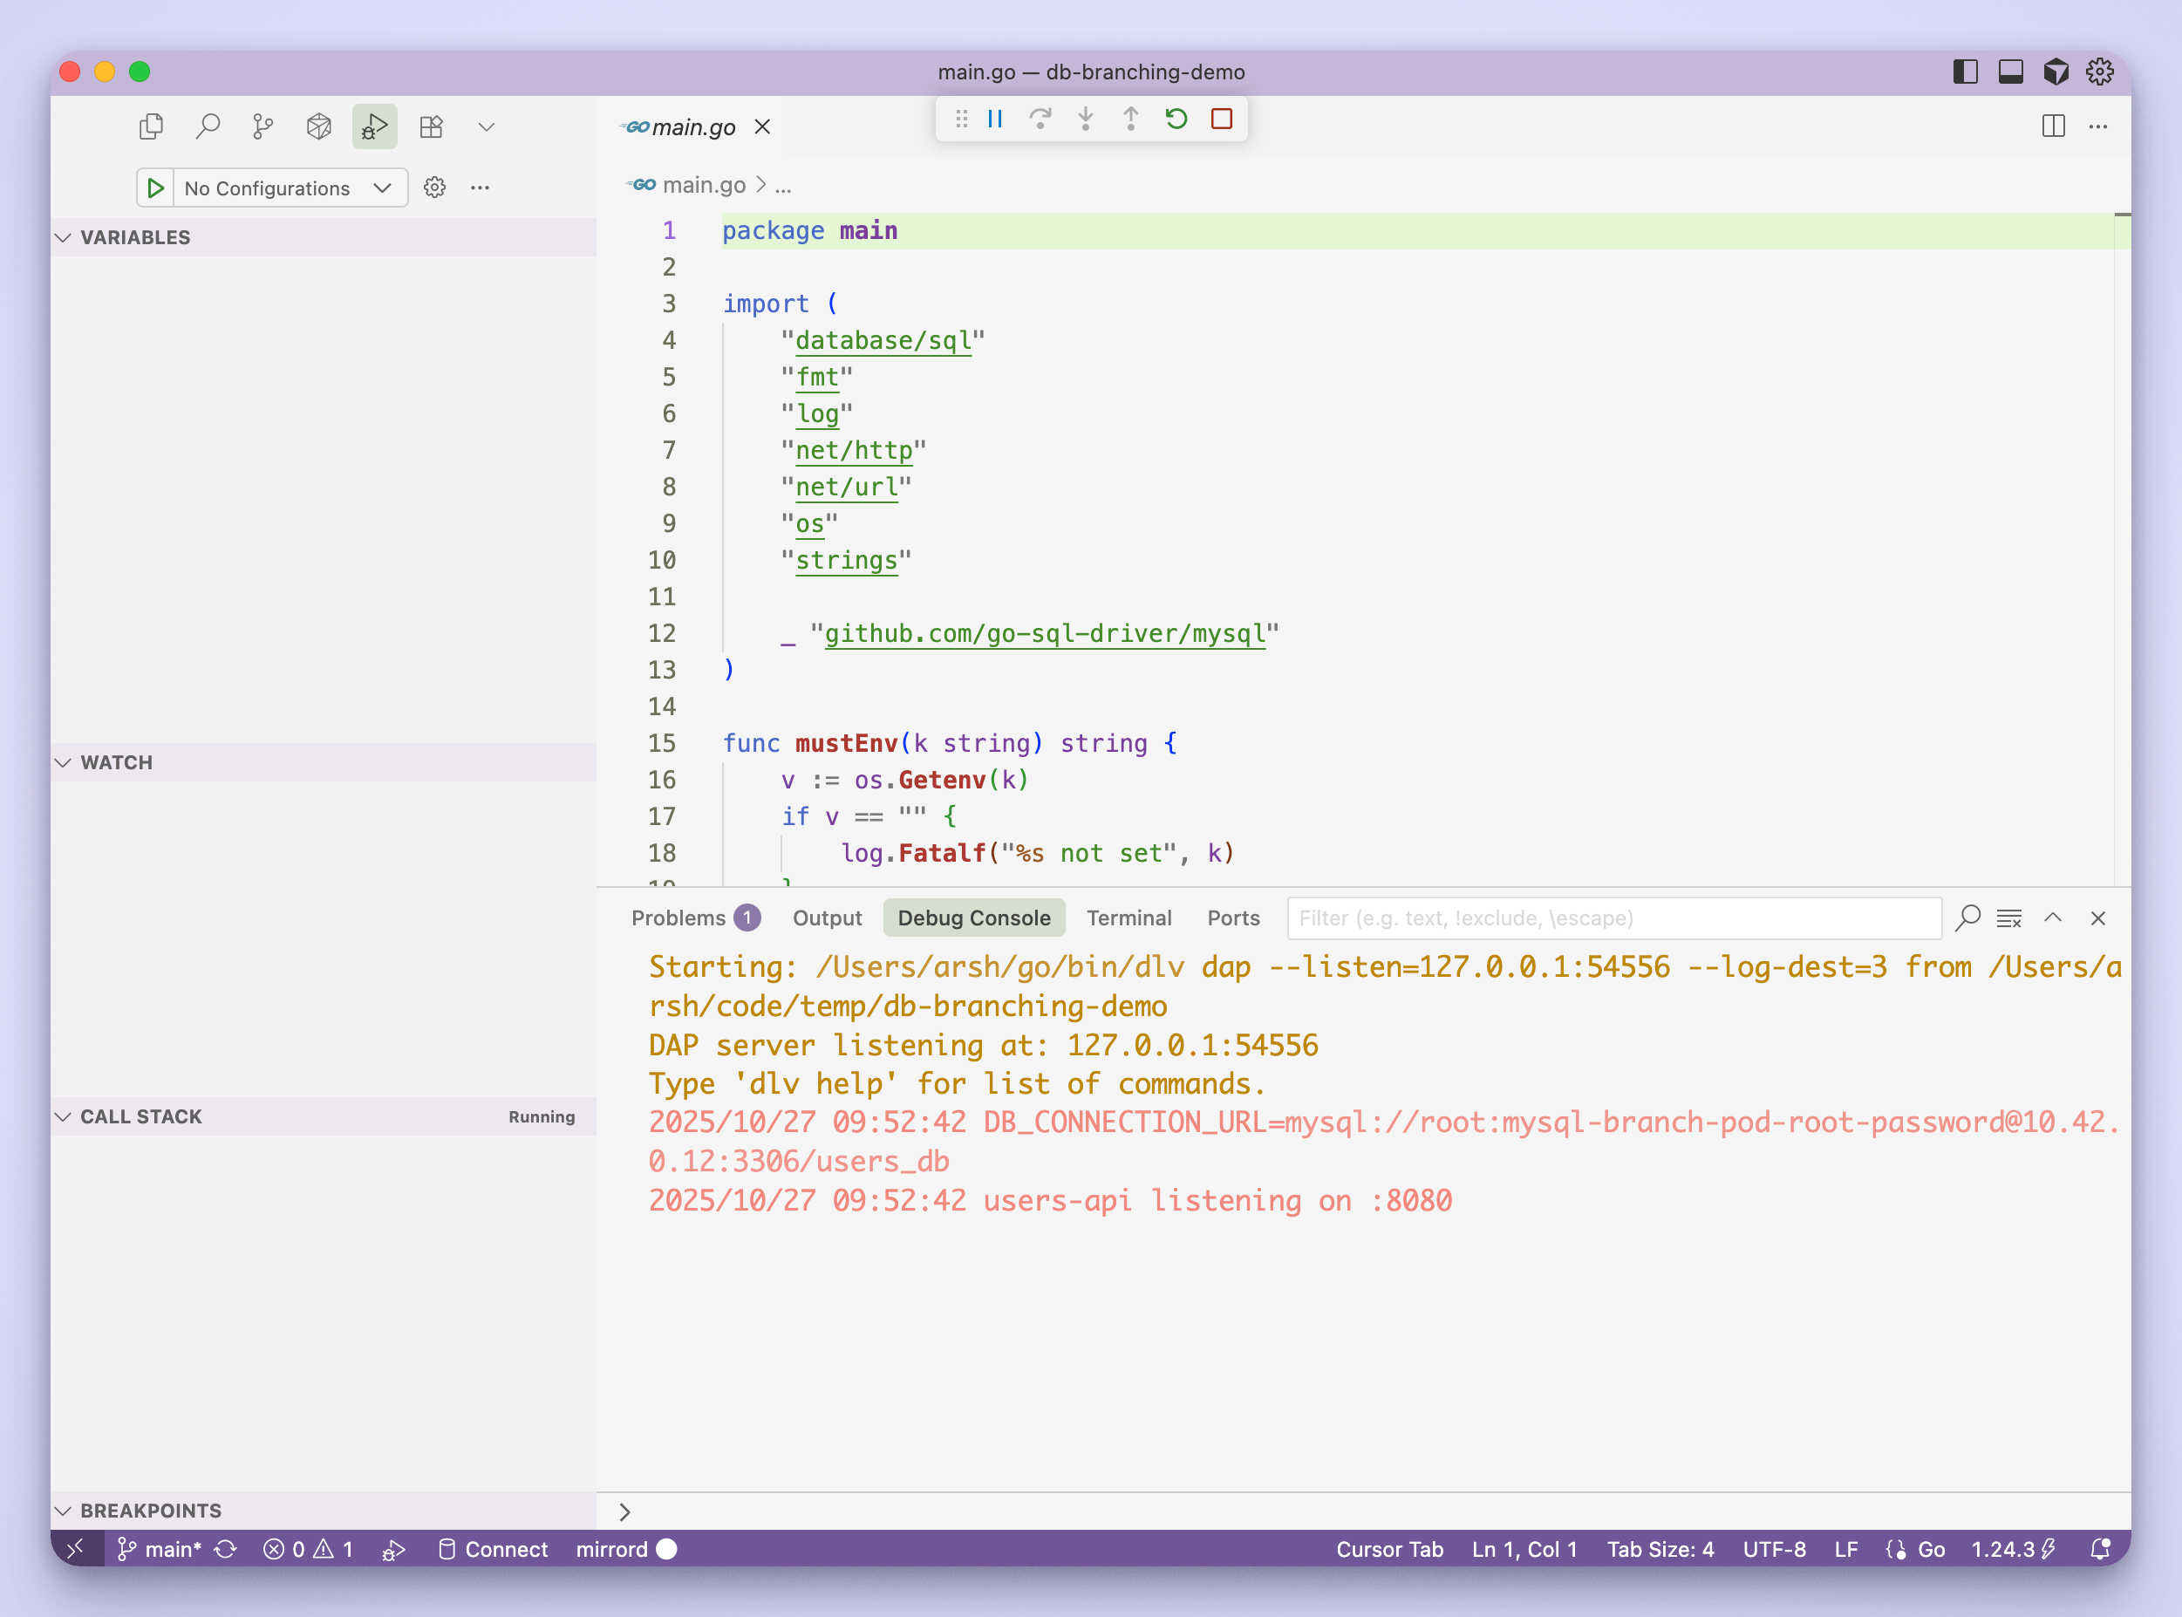The height and width of the screenshot is (1617, 2182).
Task: Open the Explorer view icon
Action: tap(152, 126)
